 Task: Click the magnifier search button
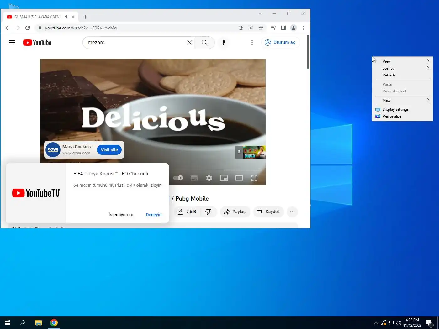[x=204, y=43]
